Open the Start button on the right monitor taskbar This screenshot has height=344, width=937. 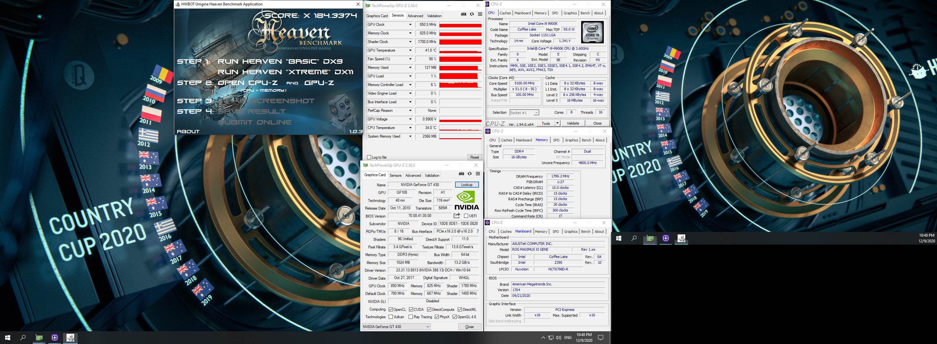click(619, 238)
